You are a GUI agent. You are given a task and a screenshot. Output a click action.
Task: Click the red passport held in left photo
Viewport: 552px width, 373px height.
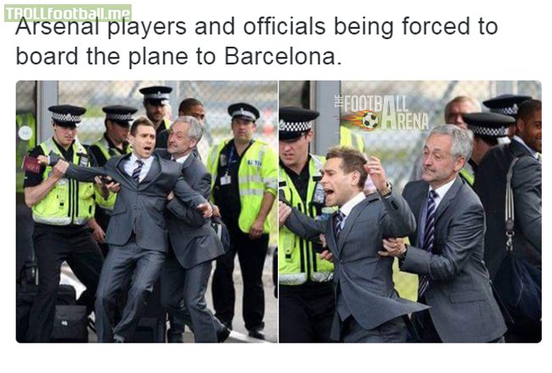pos(32,164)
